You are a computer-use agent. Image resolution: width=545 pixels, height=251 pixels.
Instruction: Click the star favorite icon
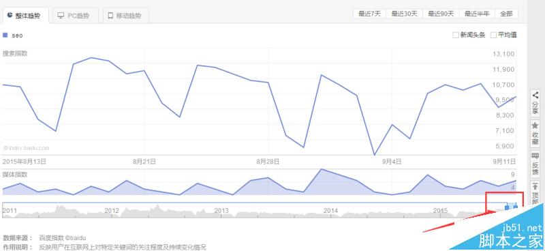[x=535, y=125]
